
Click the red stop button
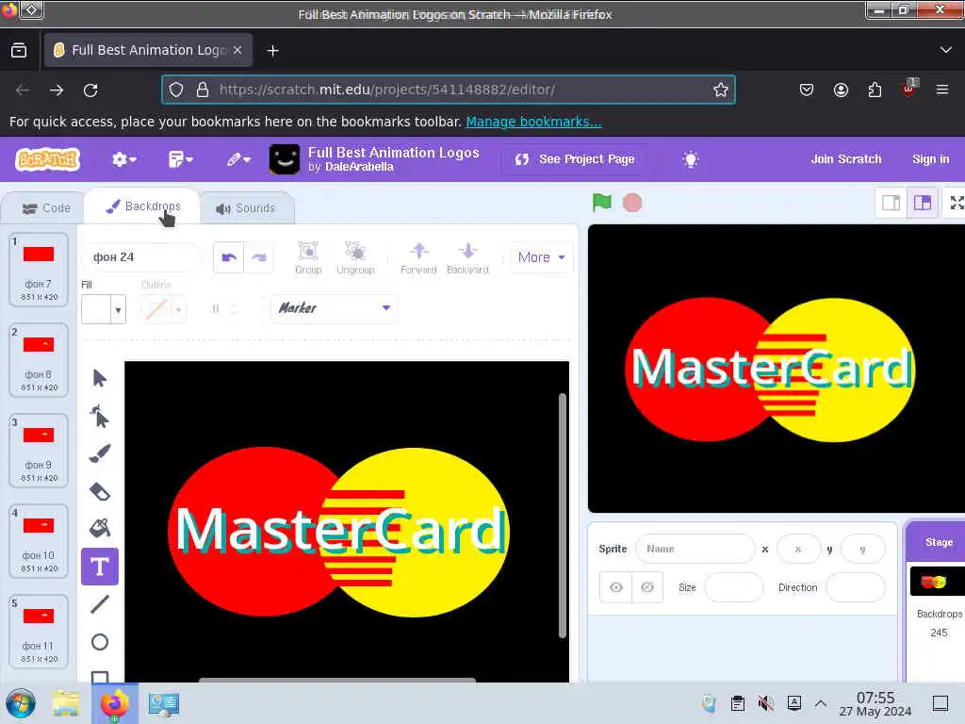[632, 203]
